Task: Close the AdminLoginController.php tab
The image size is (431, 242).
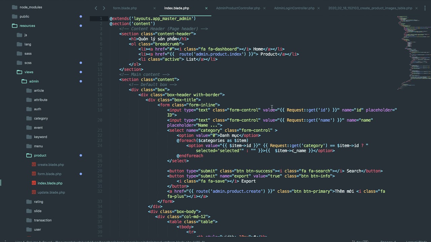Action: (x=319, y=8)
